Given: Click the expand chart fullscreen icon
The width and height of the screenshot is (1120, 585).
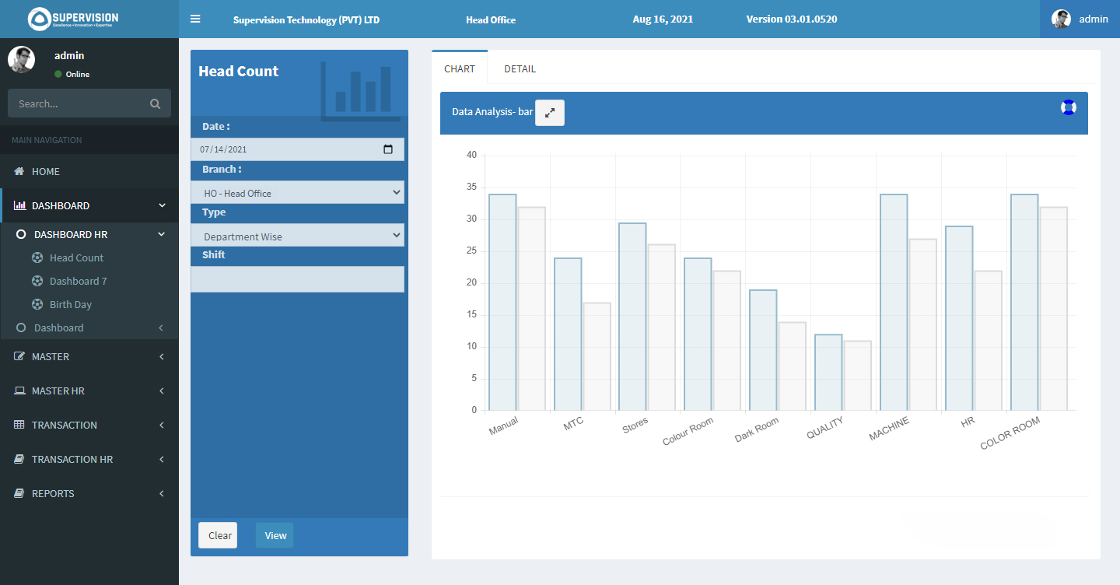Looking at the screenshot, I should click(x=550, y=113).
